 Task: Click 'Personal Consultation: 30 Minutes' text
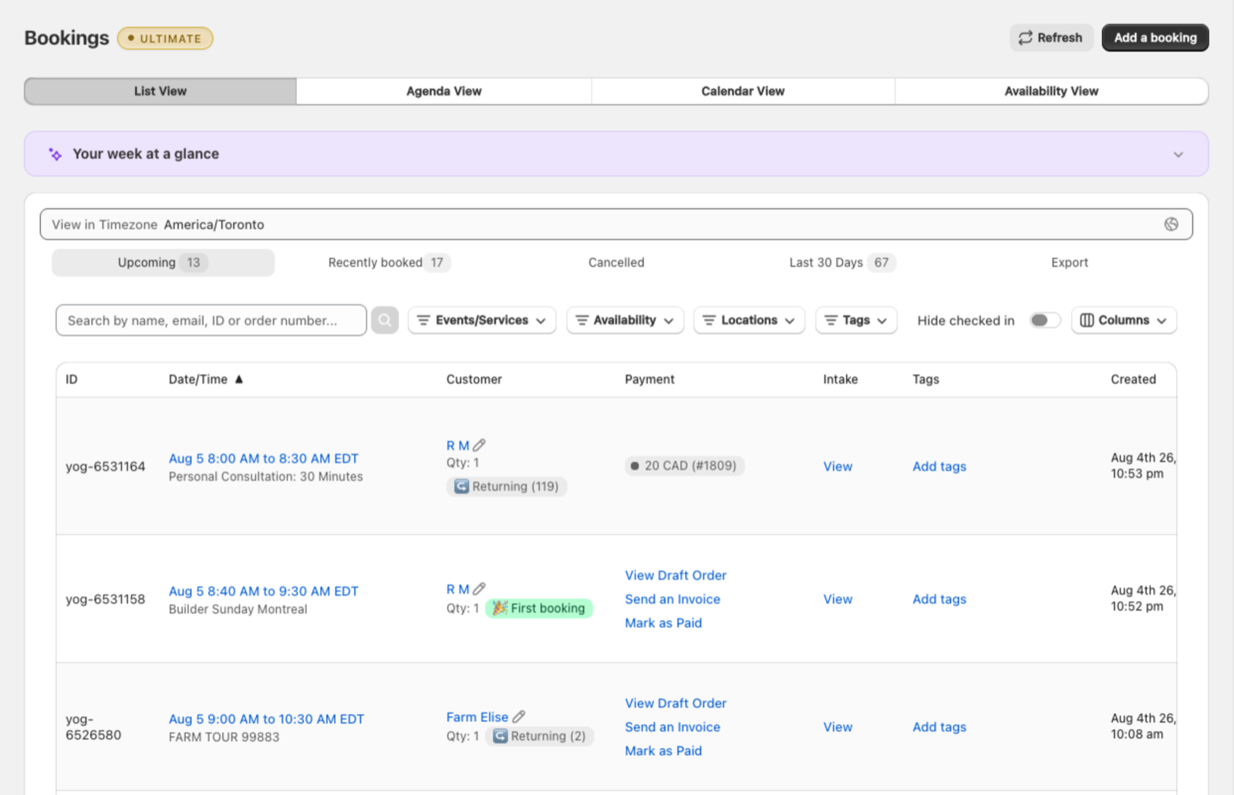(x=266, y=477)
